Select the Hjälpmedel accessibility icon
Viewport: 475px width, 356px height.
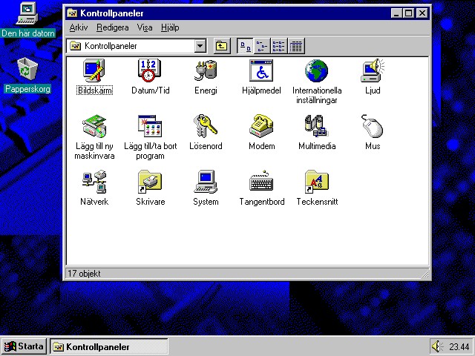(261, 70)
